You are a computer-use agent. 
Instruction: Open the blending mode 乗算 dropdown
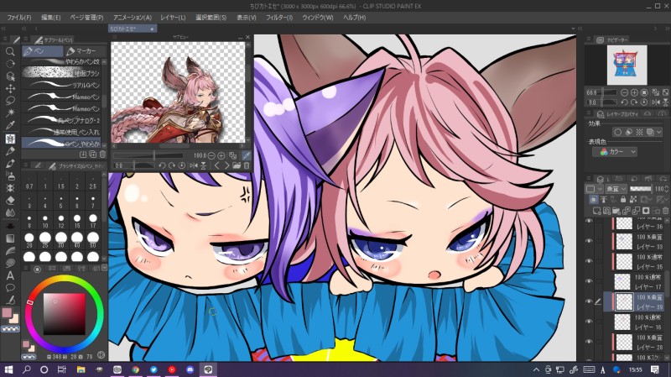pyautogui.click(x=616, y=189)
